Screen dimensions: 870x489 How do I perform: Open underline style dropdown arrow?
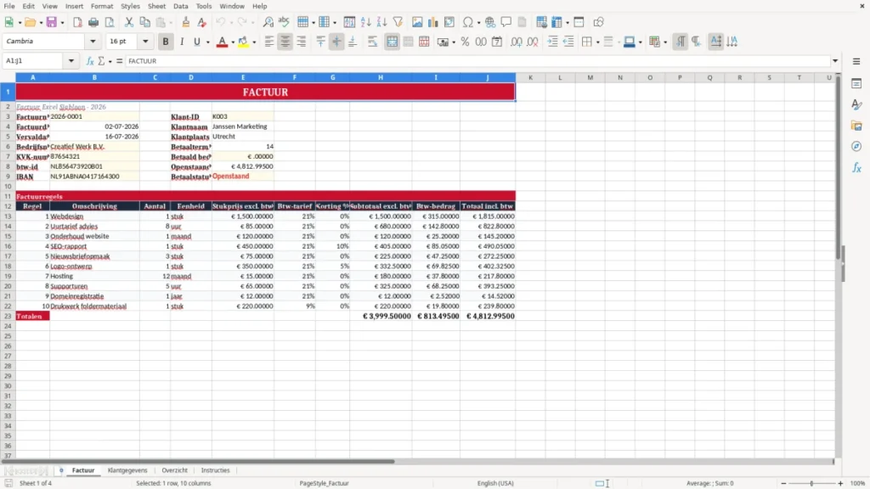(207, 42)
